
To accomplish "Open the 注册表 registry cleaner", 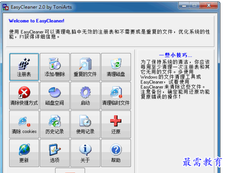I will point(24,67).
